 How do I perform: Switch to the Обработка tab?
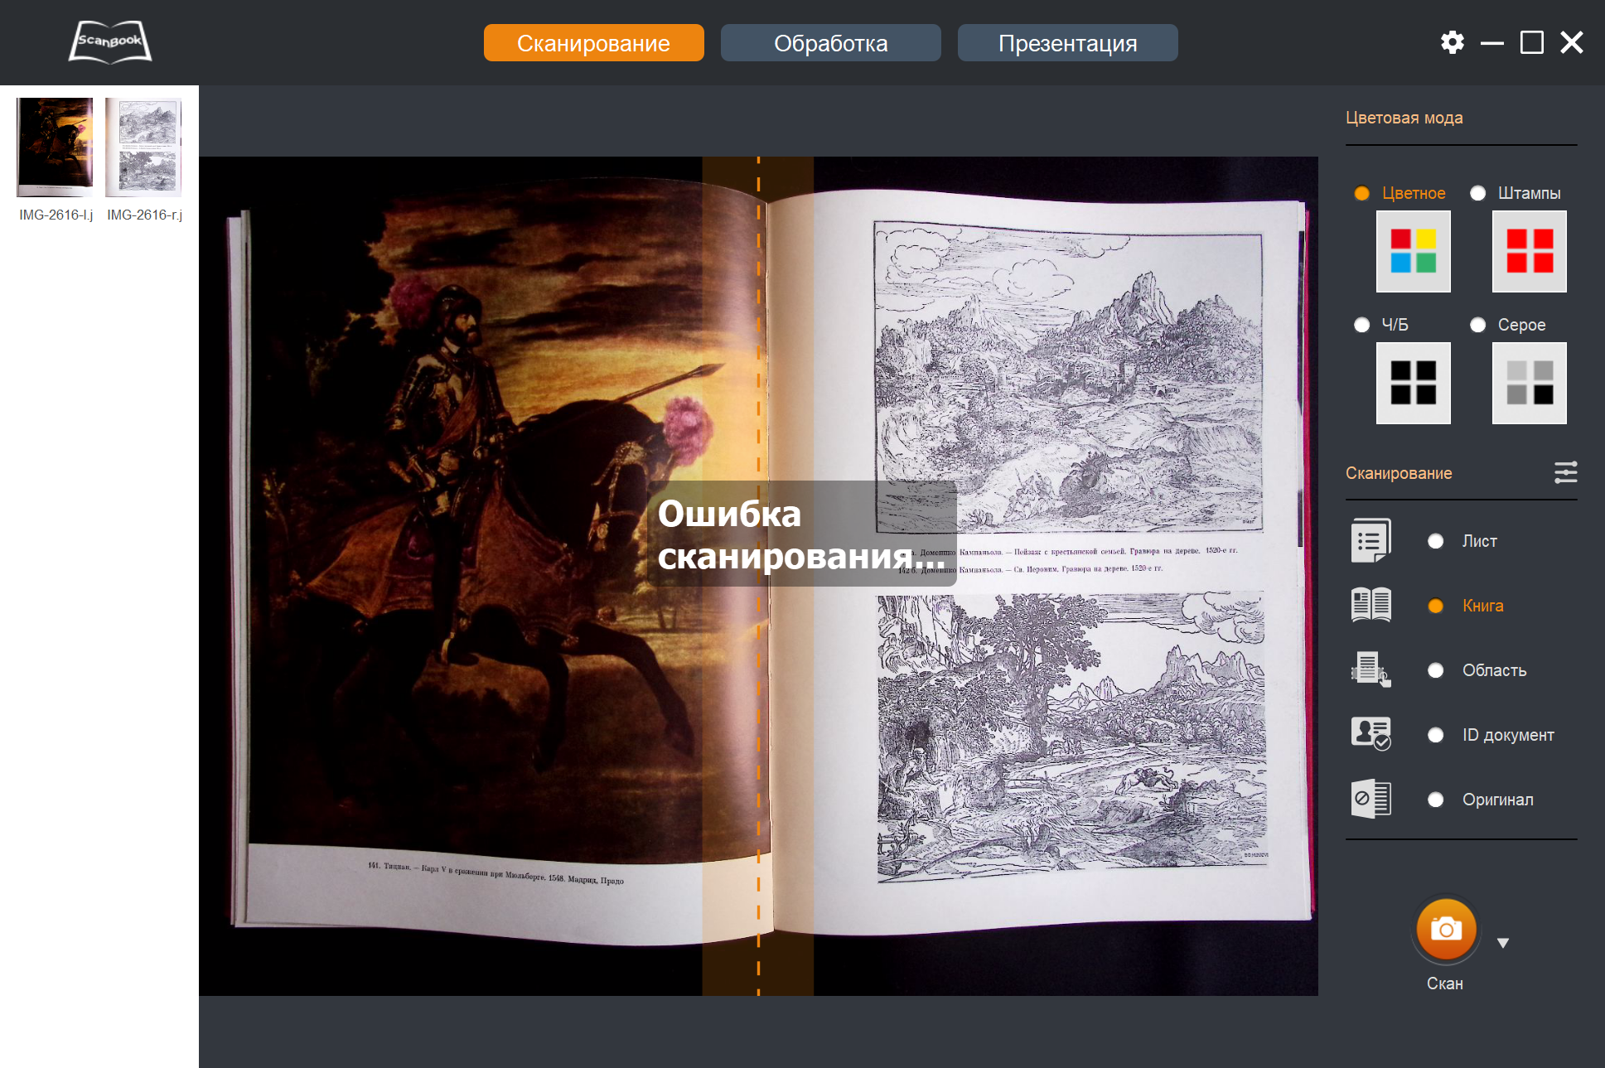pyautogui.click(x=830, y=43)
